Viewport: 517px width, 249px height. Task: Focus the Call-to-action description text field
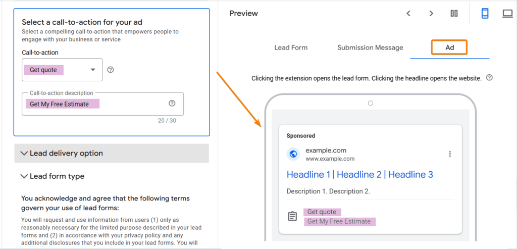(x=102, y=104)
